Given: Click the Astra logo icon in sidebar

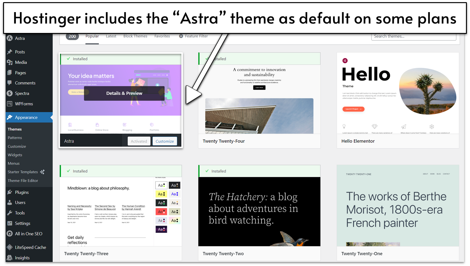Looking at the screenshot, I should click(x=10, y=38).
